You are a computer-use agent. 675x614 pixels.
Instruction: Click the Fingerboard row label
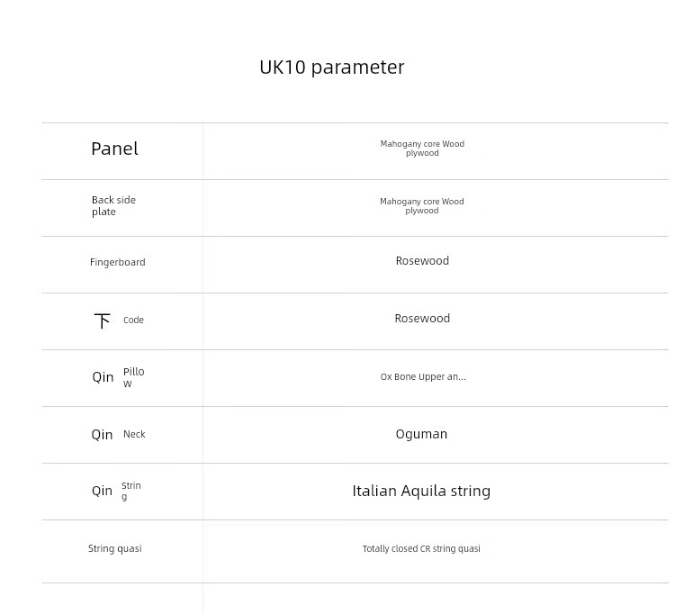pos(117,262)
